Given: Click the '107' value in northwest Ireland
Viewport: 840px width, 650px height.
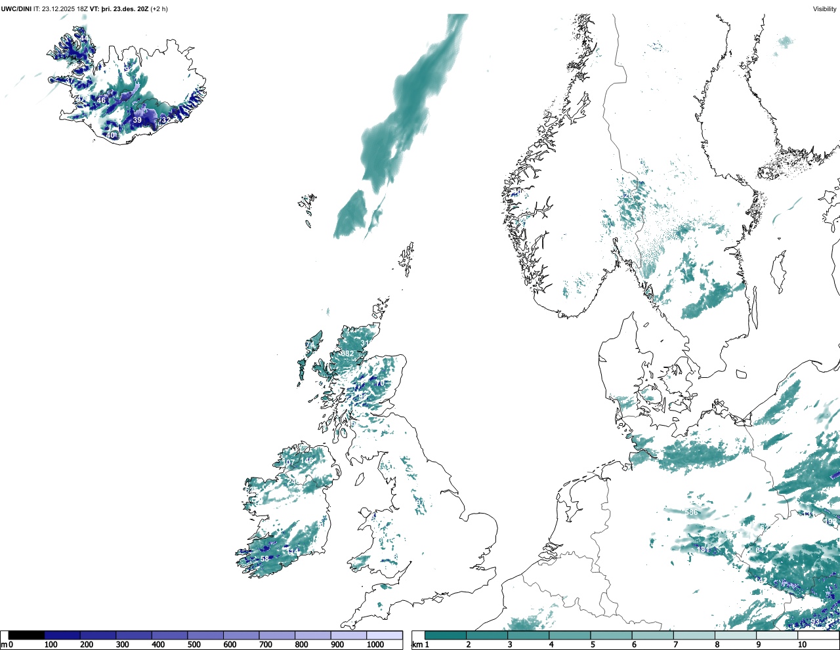Looking at the screenshot, I should coord(288,462).
